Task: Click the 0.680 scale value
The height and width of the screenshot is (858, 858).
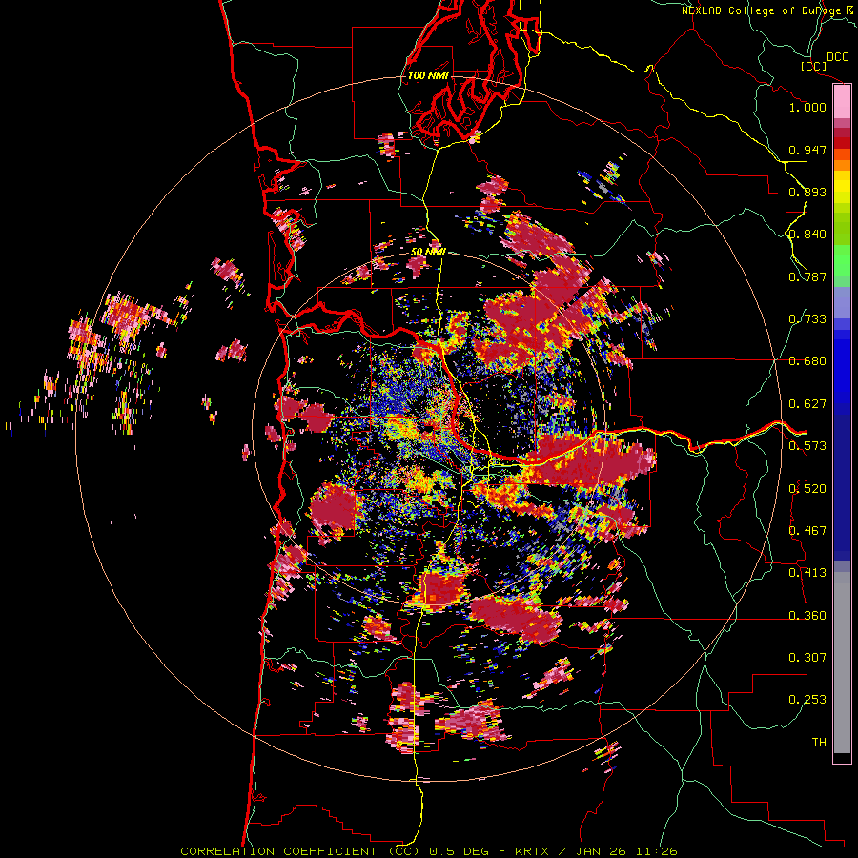Action: (x=807, y=361)
